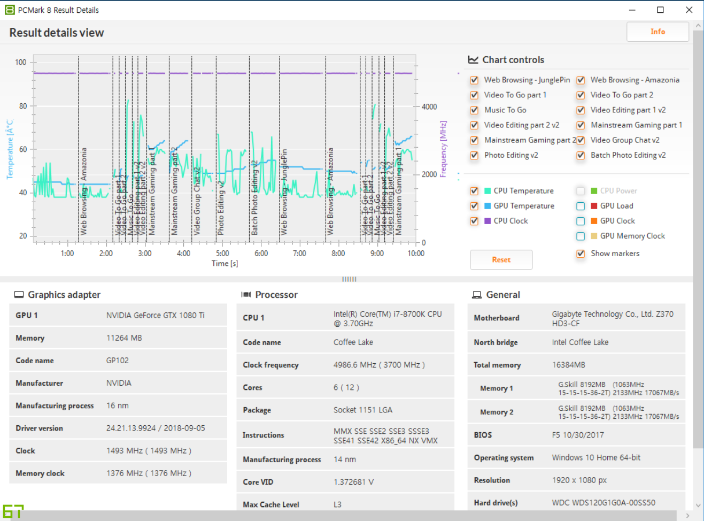The width and height of the screenshot is (704, 521).
Task: Select BIOS F5 10/30/2017 value
Action: (578, 435)
